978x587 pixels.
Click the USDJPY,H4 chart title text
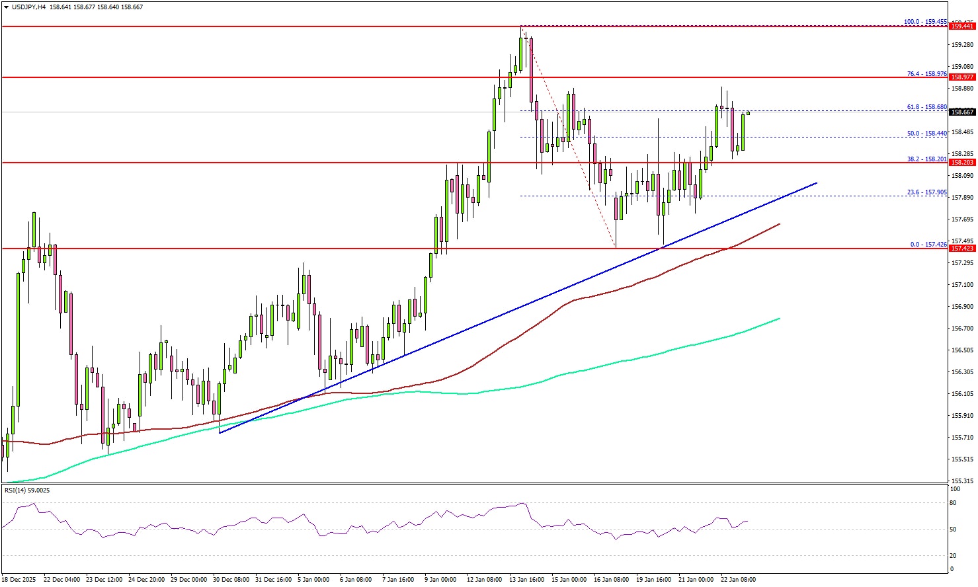point(27,7)
